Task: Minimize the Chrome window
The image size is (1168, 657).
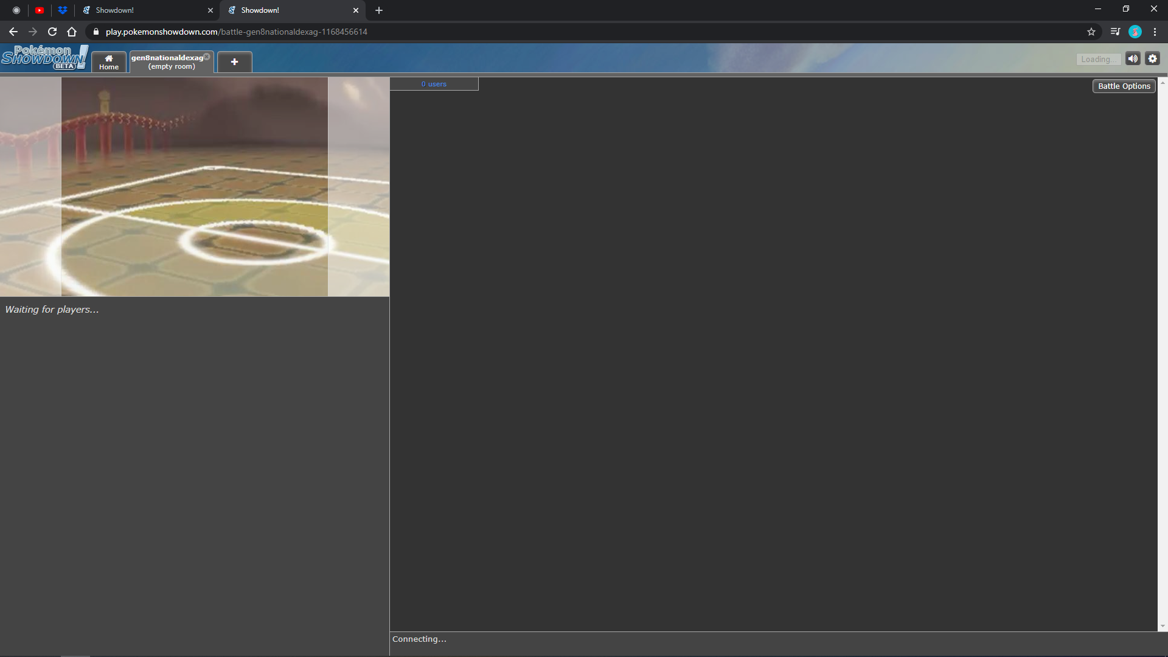Action: click(1098, 9)
